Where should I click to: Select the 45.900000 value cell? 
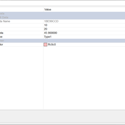pyautogui.click(x=84, y=33)
